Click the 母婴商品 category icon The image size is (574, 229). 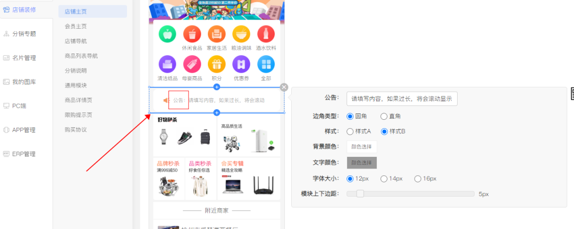192,65
